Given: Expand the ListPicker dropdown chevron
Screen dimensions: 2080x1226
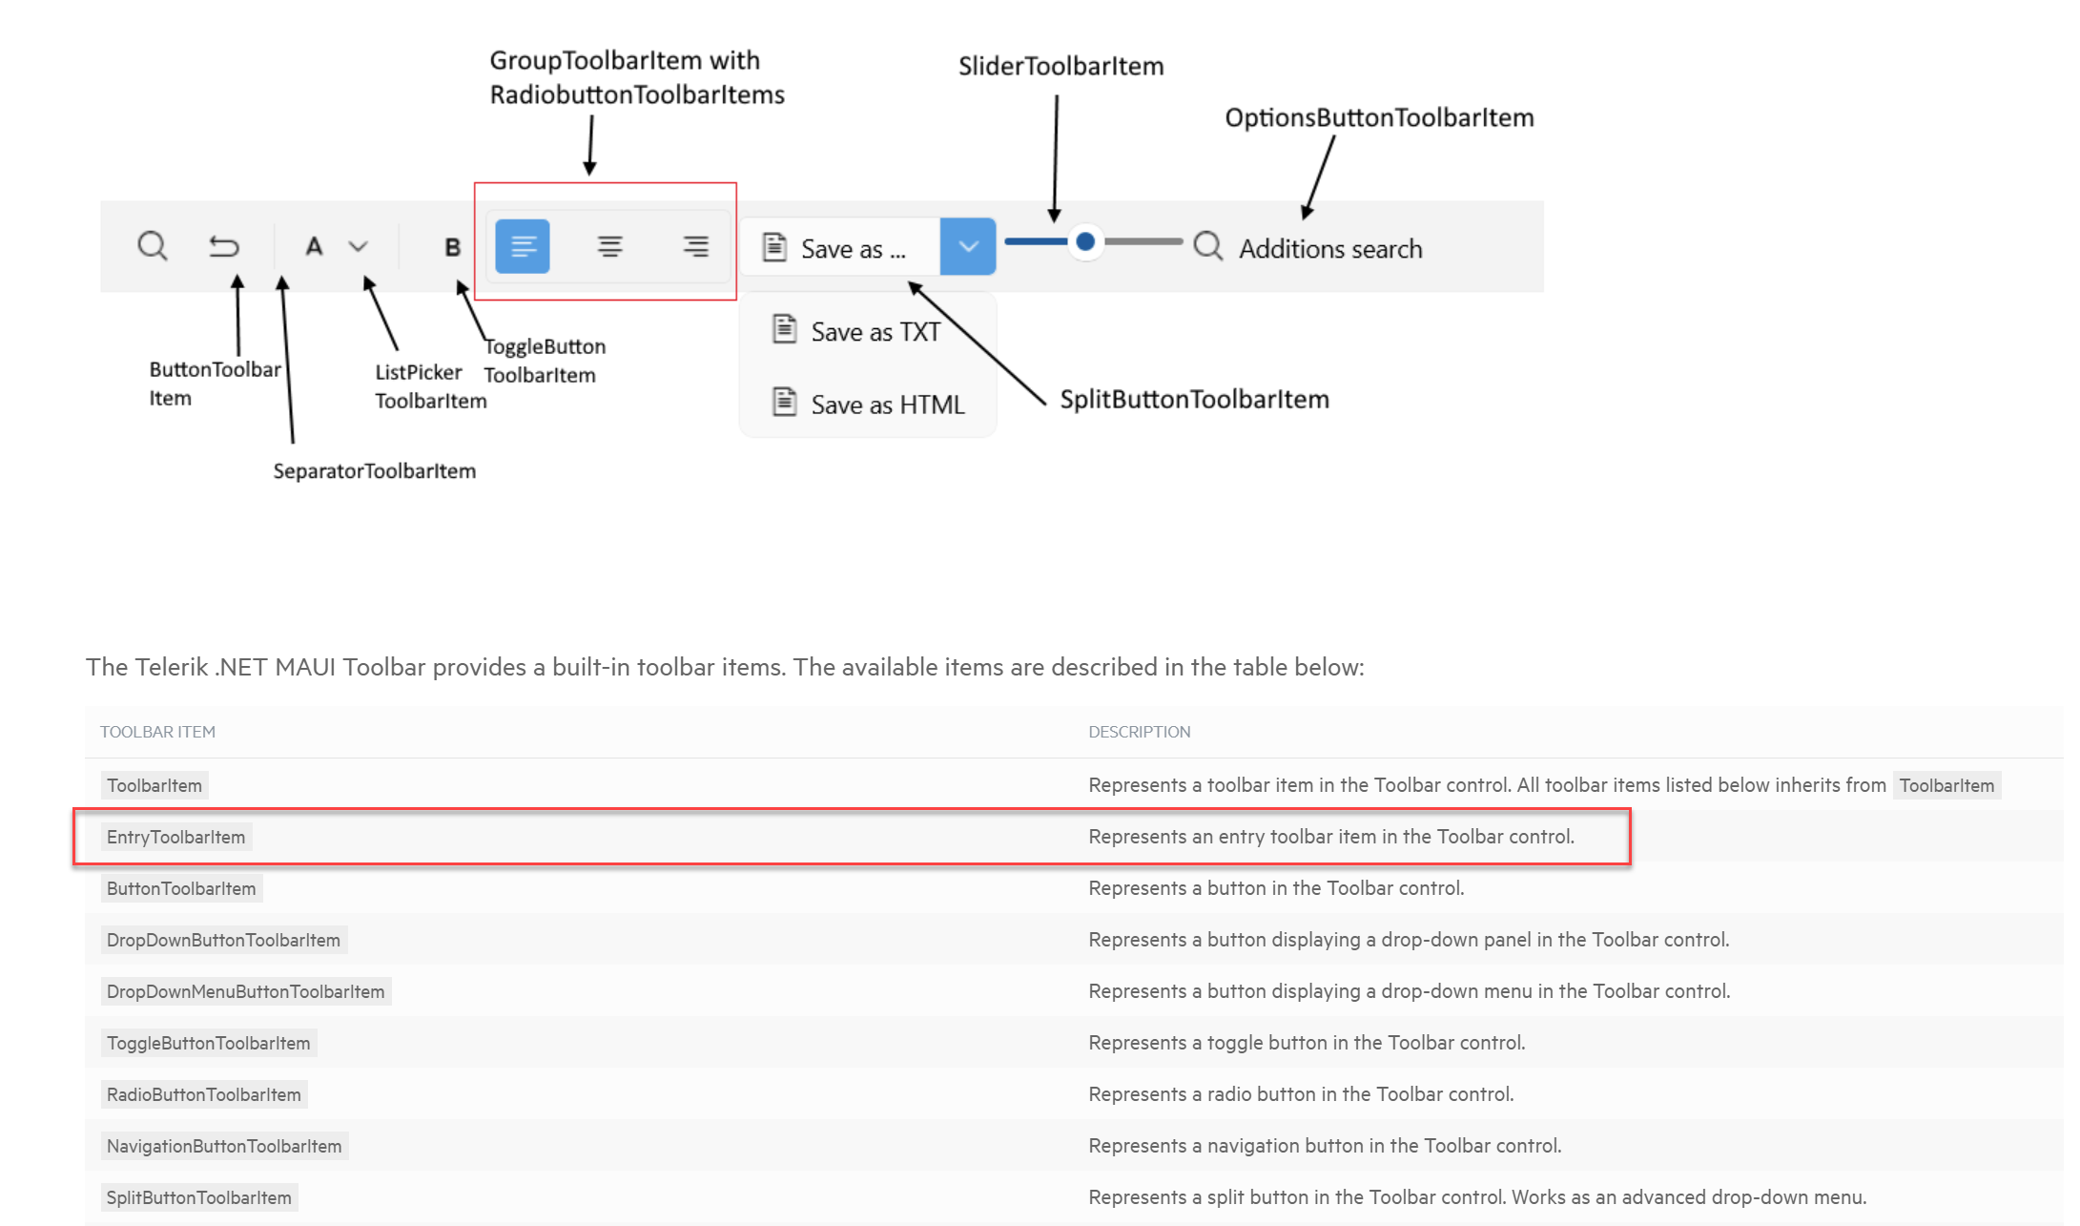Looking at the screenshot, I should pyautogui.click(x=358, y=245).
